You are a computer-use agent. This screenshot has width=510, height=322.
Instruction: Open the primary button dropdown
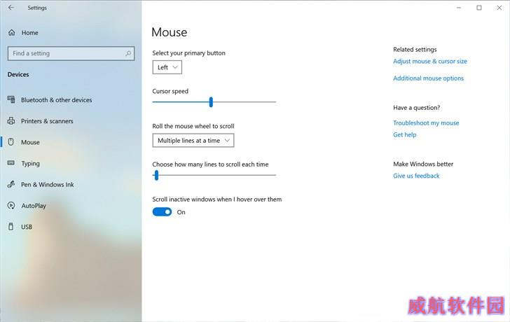167,67
